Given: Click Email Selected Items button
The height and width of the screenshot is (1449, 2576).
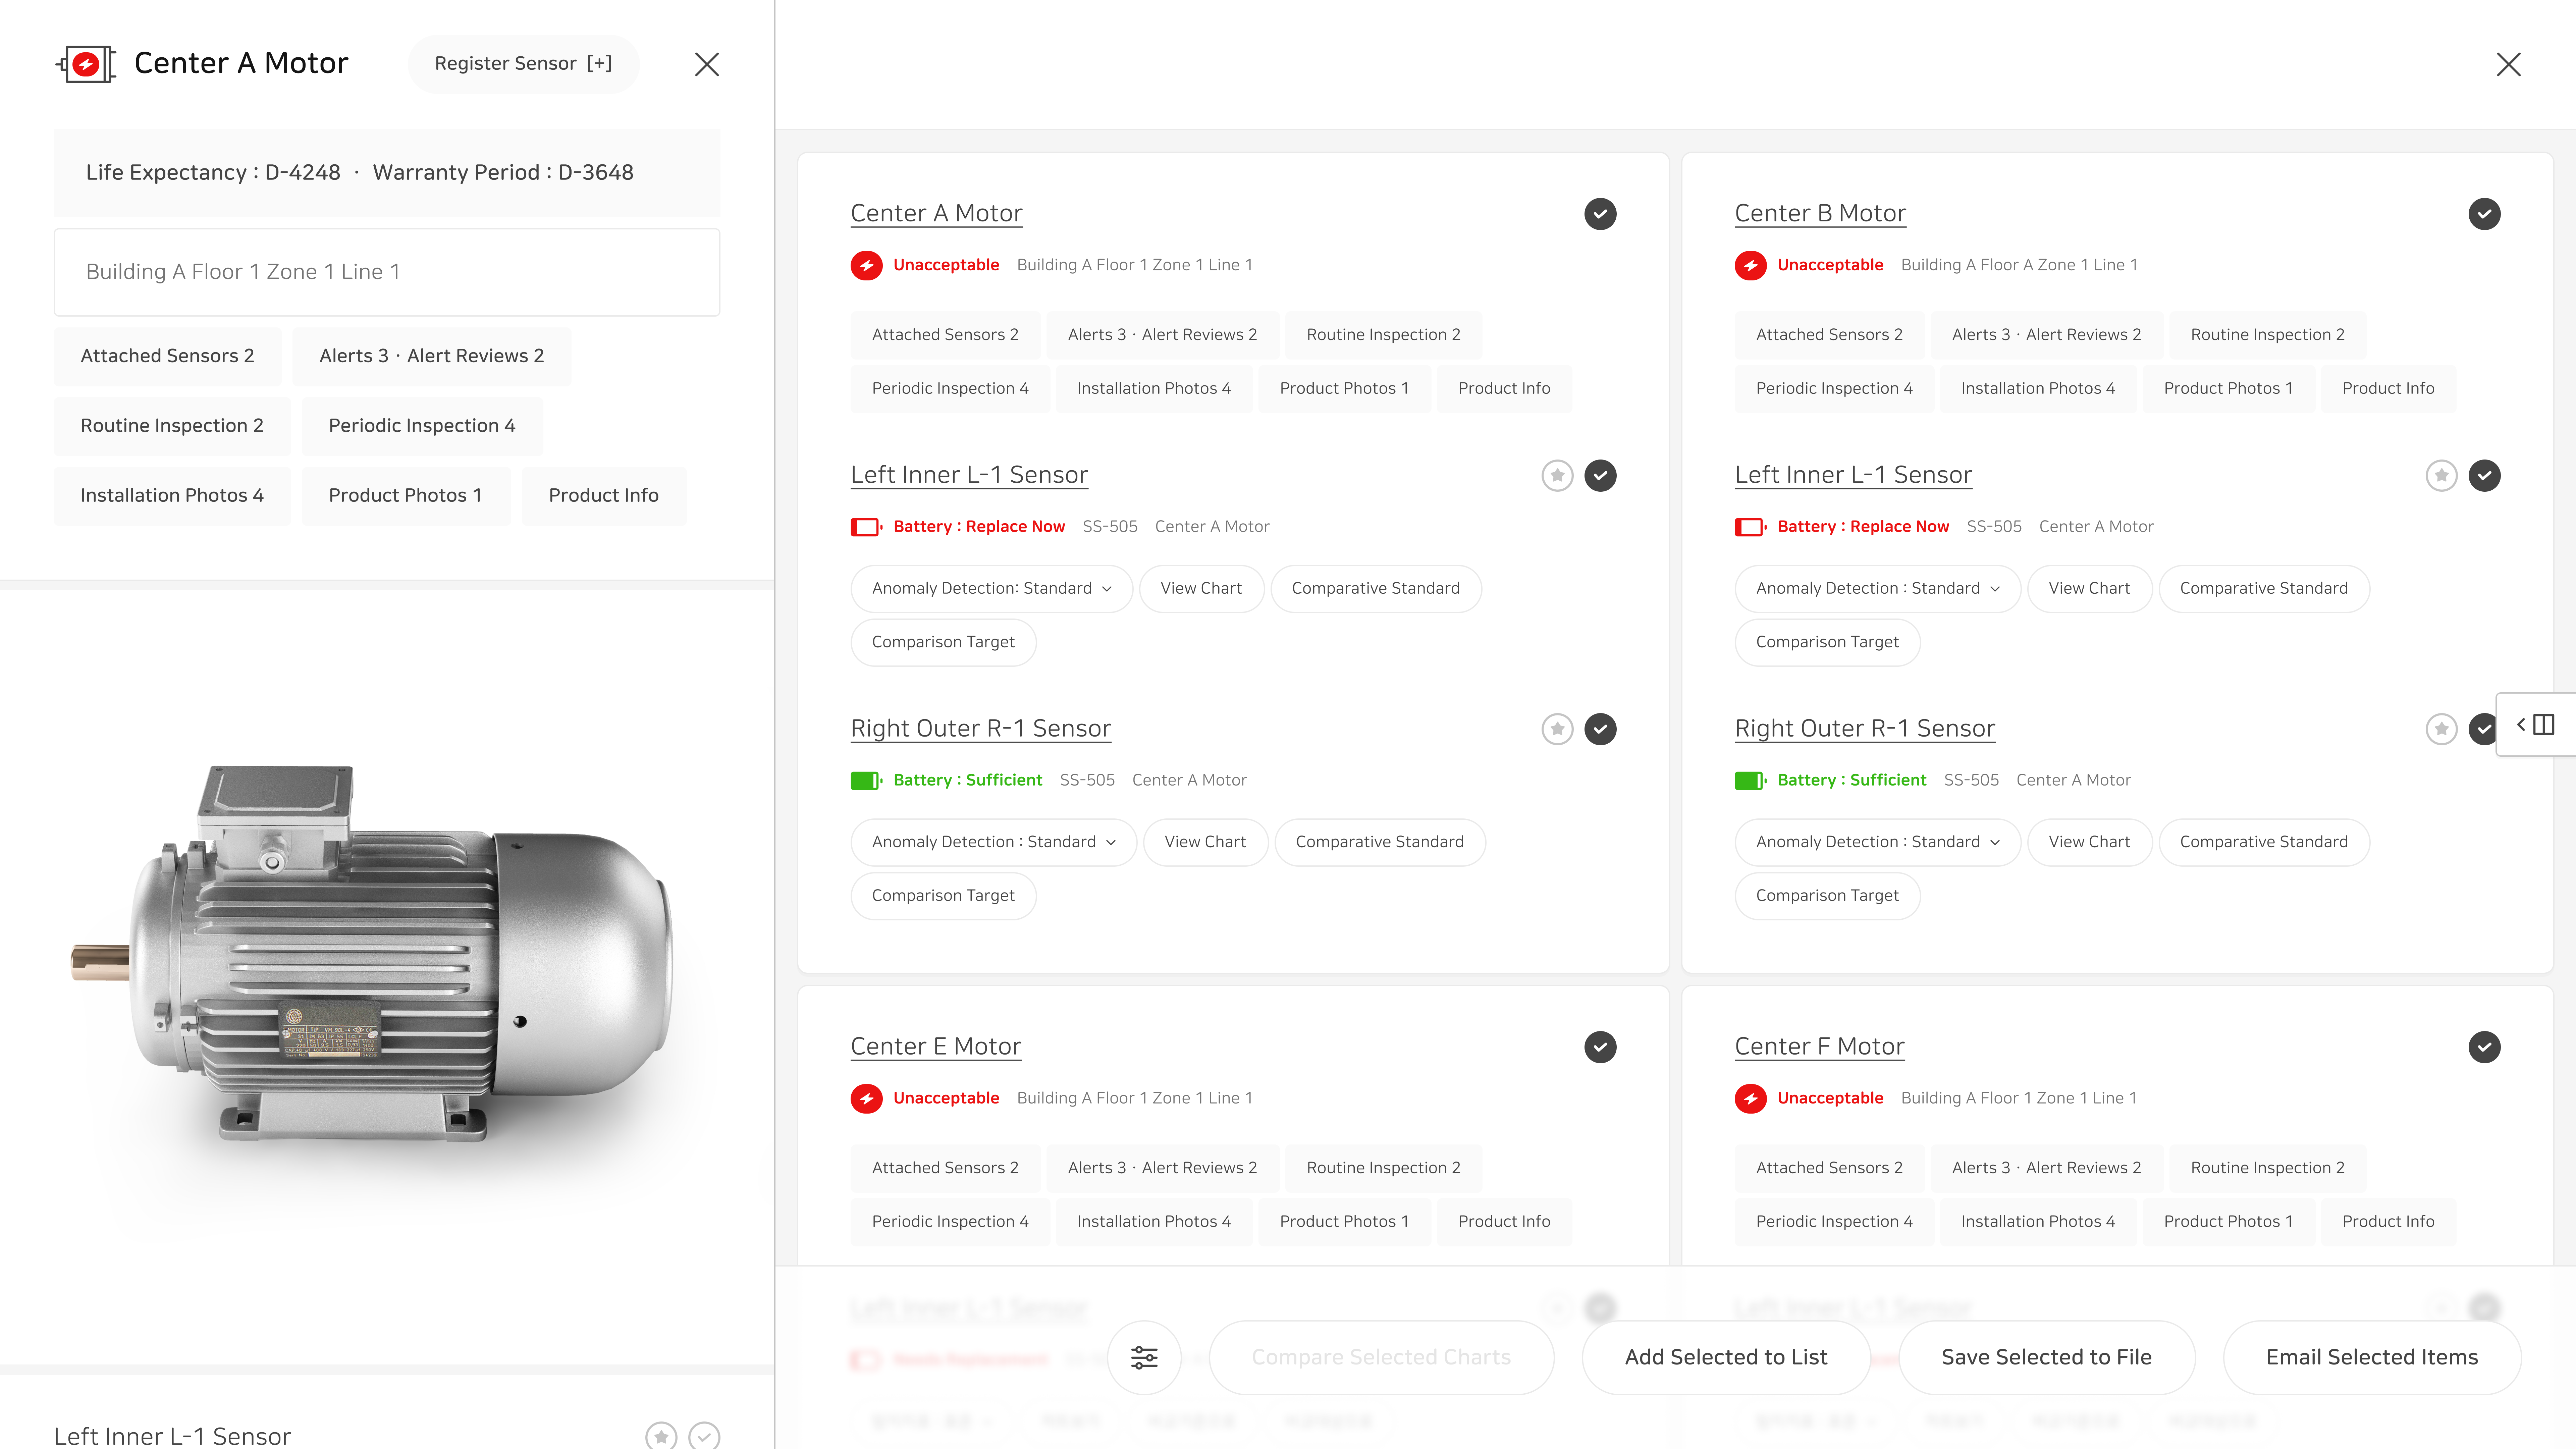Looking at the screenshot, I should coord(2371,1357).
